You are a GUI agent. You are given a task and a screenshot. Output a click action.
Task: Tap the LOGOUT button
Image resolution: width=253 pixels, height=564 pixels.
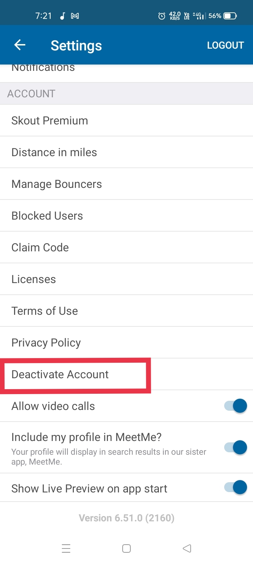point(225,45)
